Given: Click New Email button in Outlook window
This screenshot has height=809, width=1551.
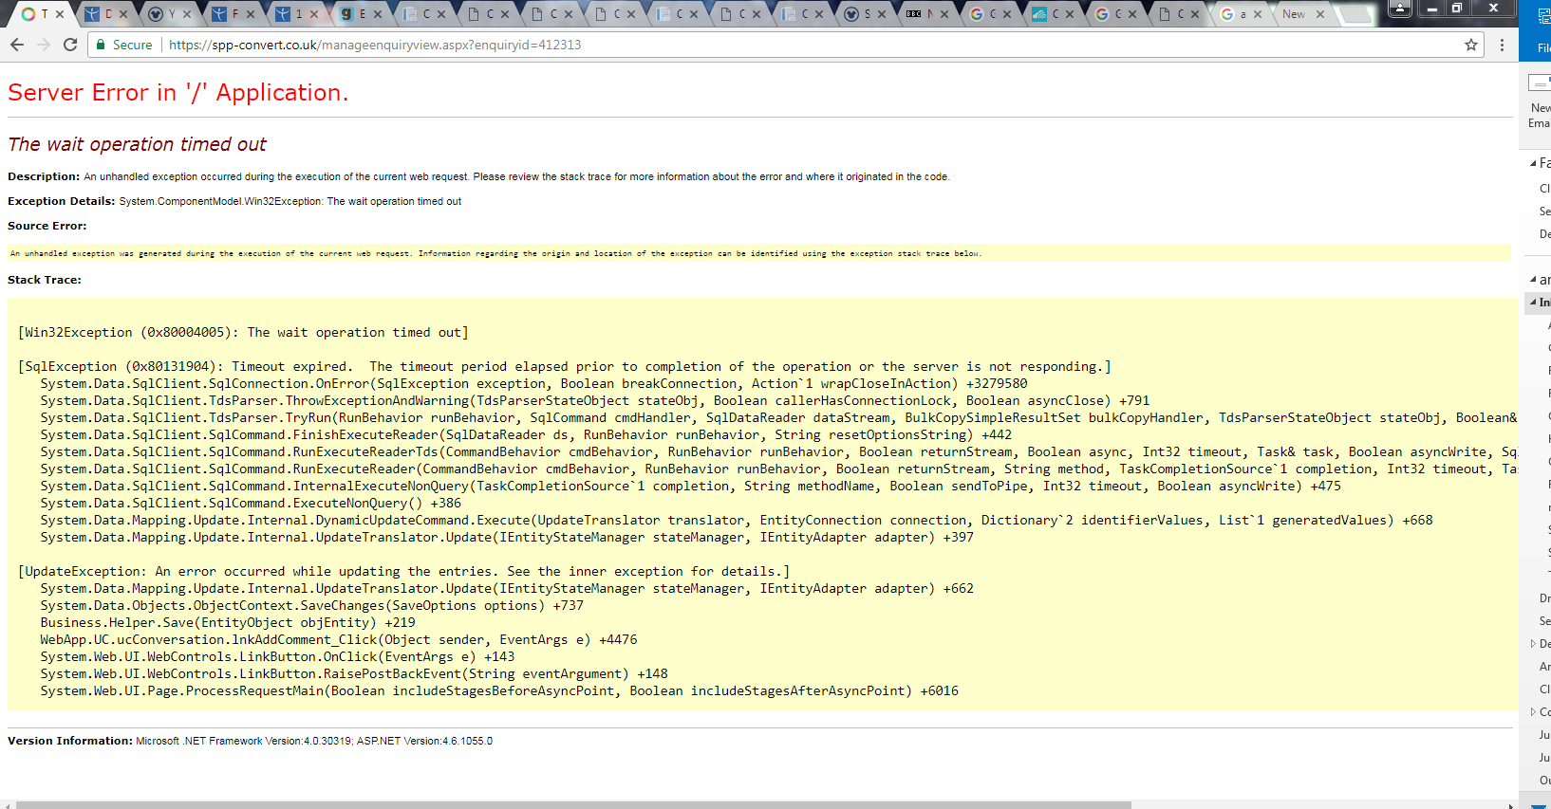Looking at the screenshot, I should coord(1540,102).
